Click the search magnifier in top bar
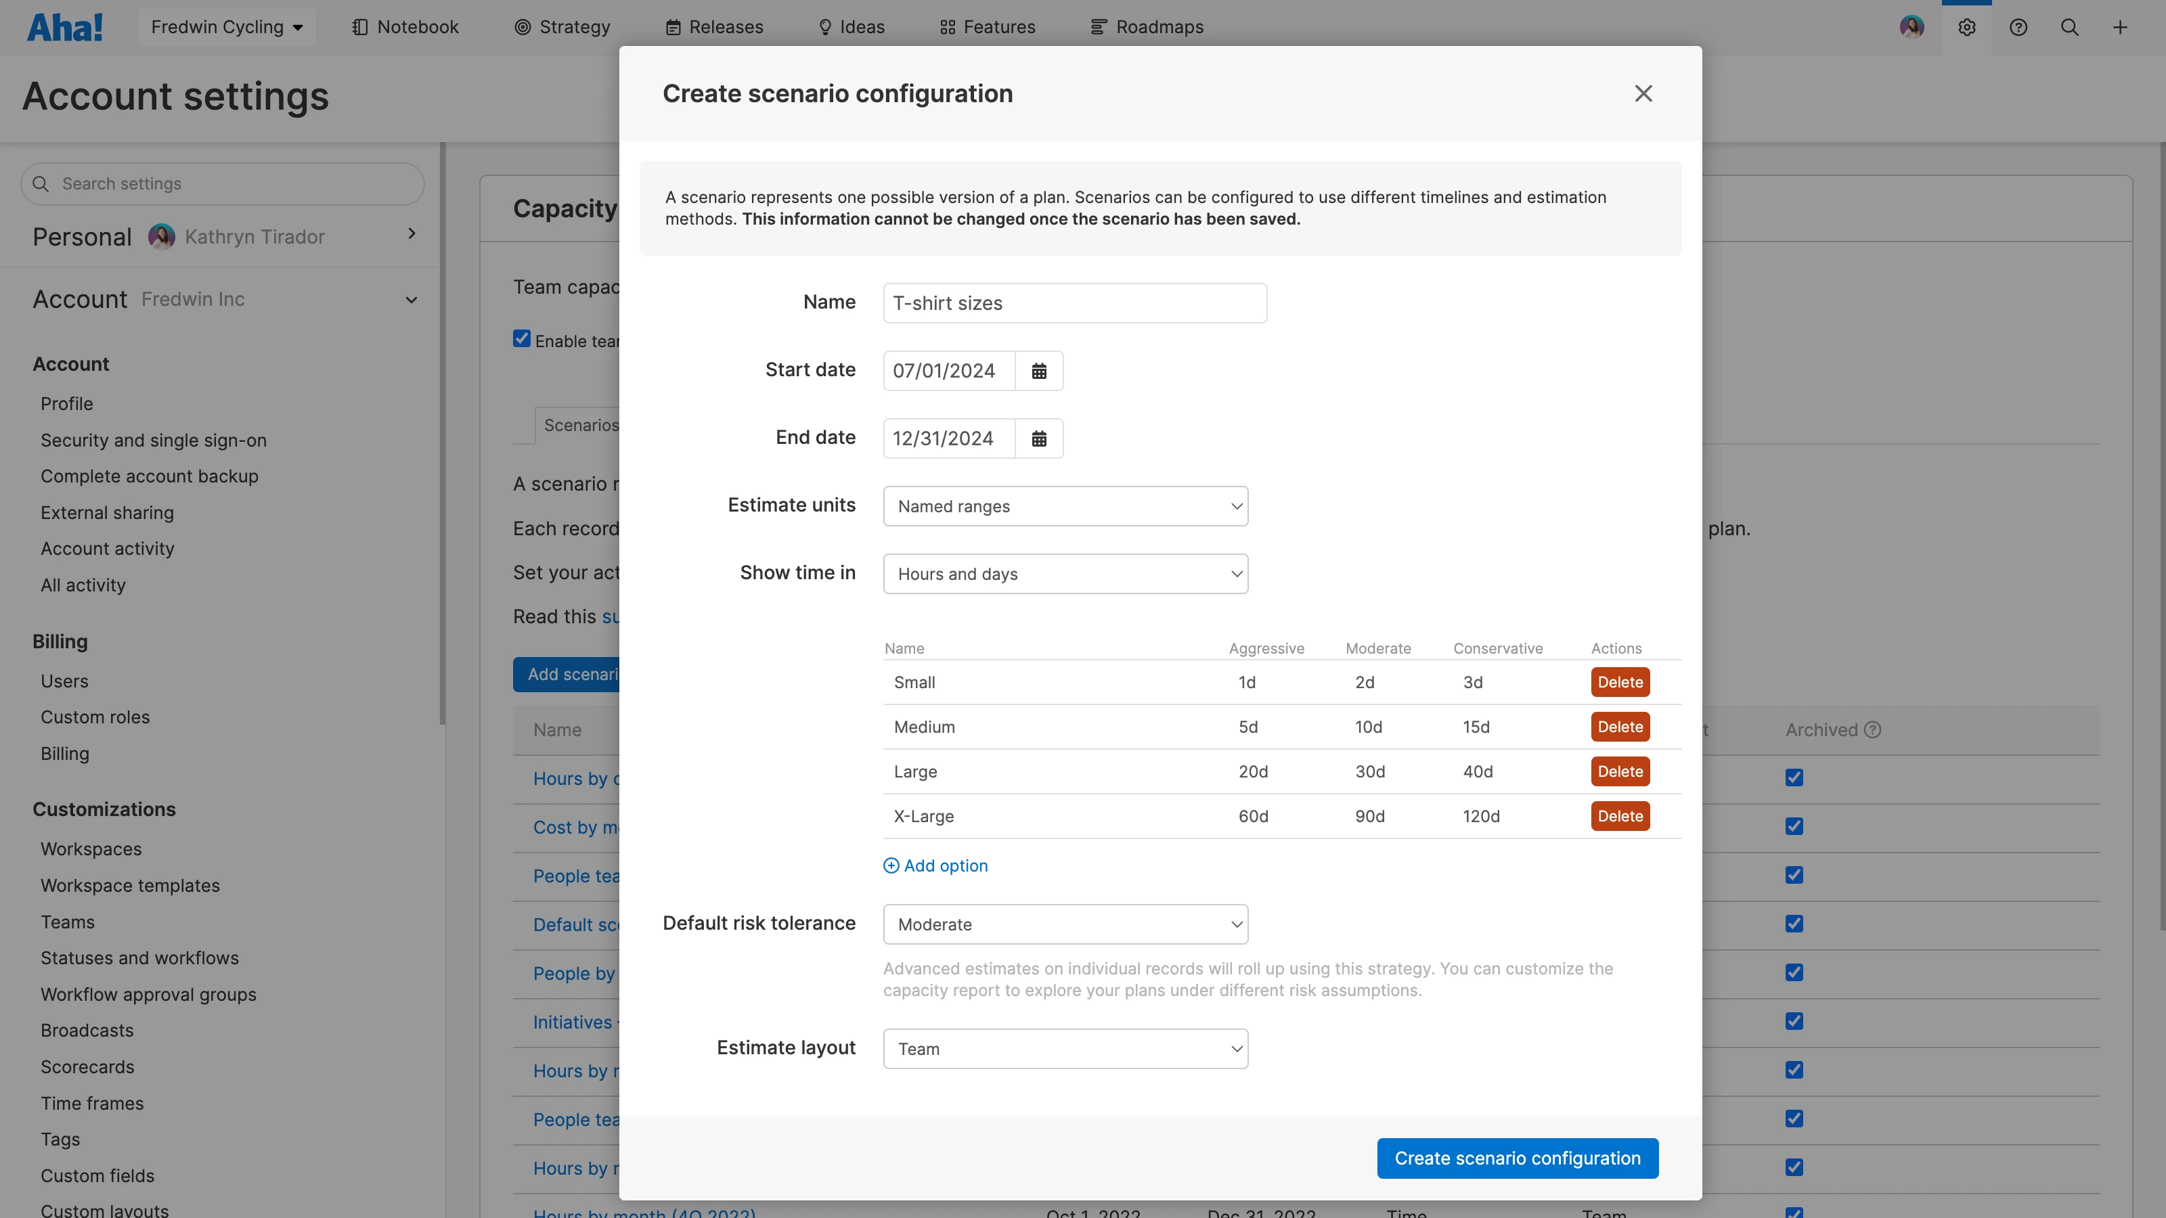Image resolution: width=2166 pixels, height=1218 pixels. click(2069, 28)
